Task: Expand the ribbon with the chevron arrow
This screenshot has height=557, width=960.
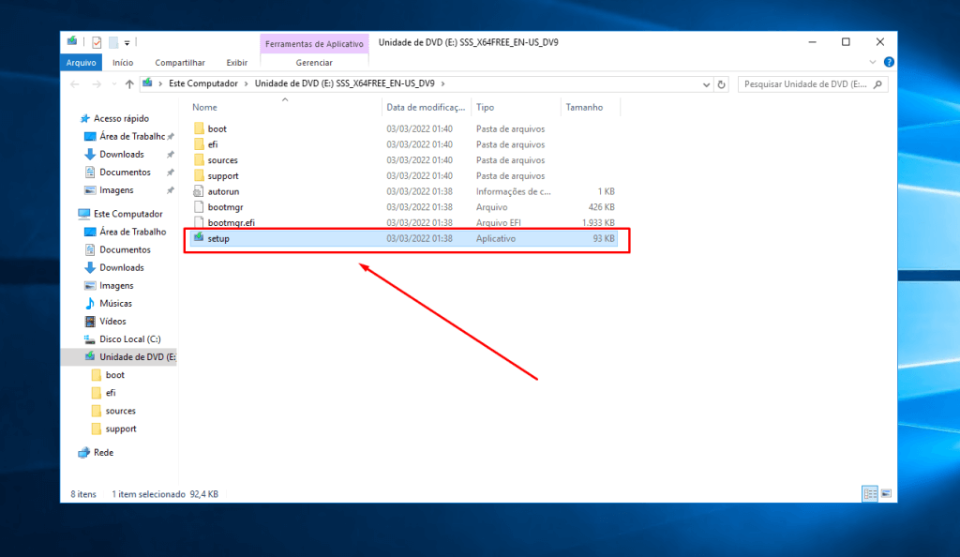Action: 873,63
